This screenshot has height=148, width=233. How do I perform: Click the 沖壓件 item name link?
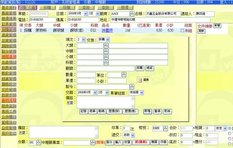[x=107, y=31]
